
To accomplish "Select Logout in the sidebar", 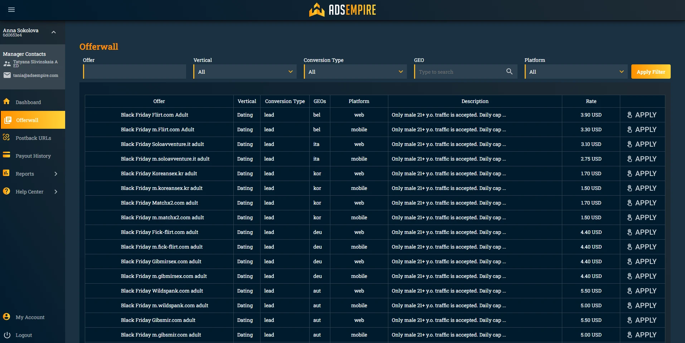I will tap(33, 335).
